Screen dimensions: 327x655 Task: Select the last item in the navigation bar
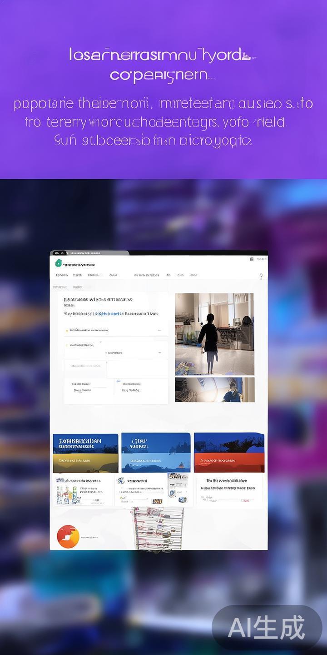pyautogui.click(x=194, y=275)
